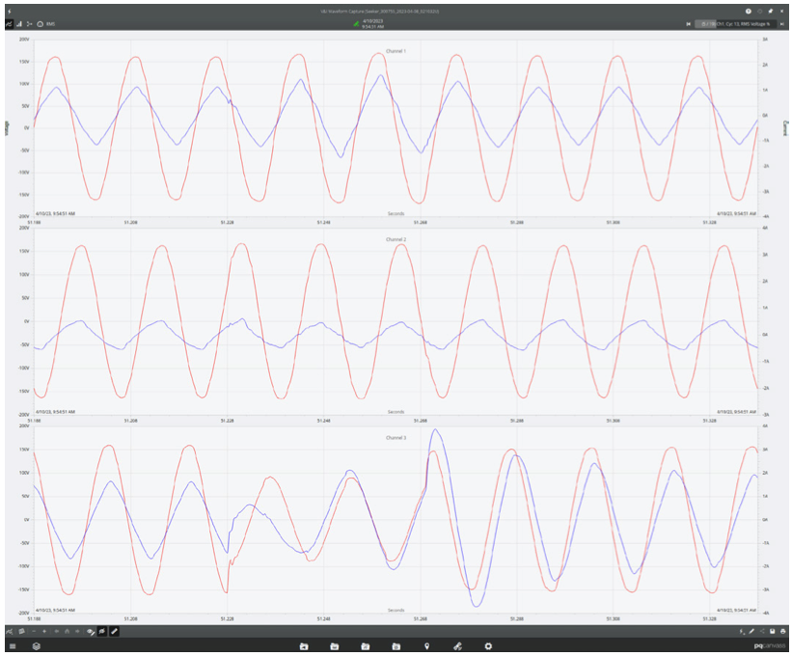Click the pqcanvass logo

click(x=770, y=646)
